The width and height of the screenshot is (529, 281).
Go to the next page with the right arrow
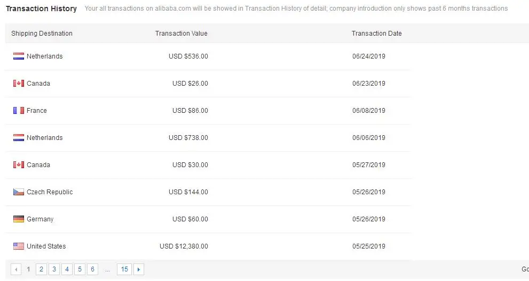[139, 269]
